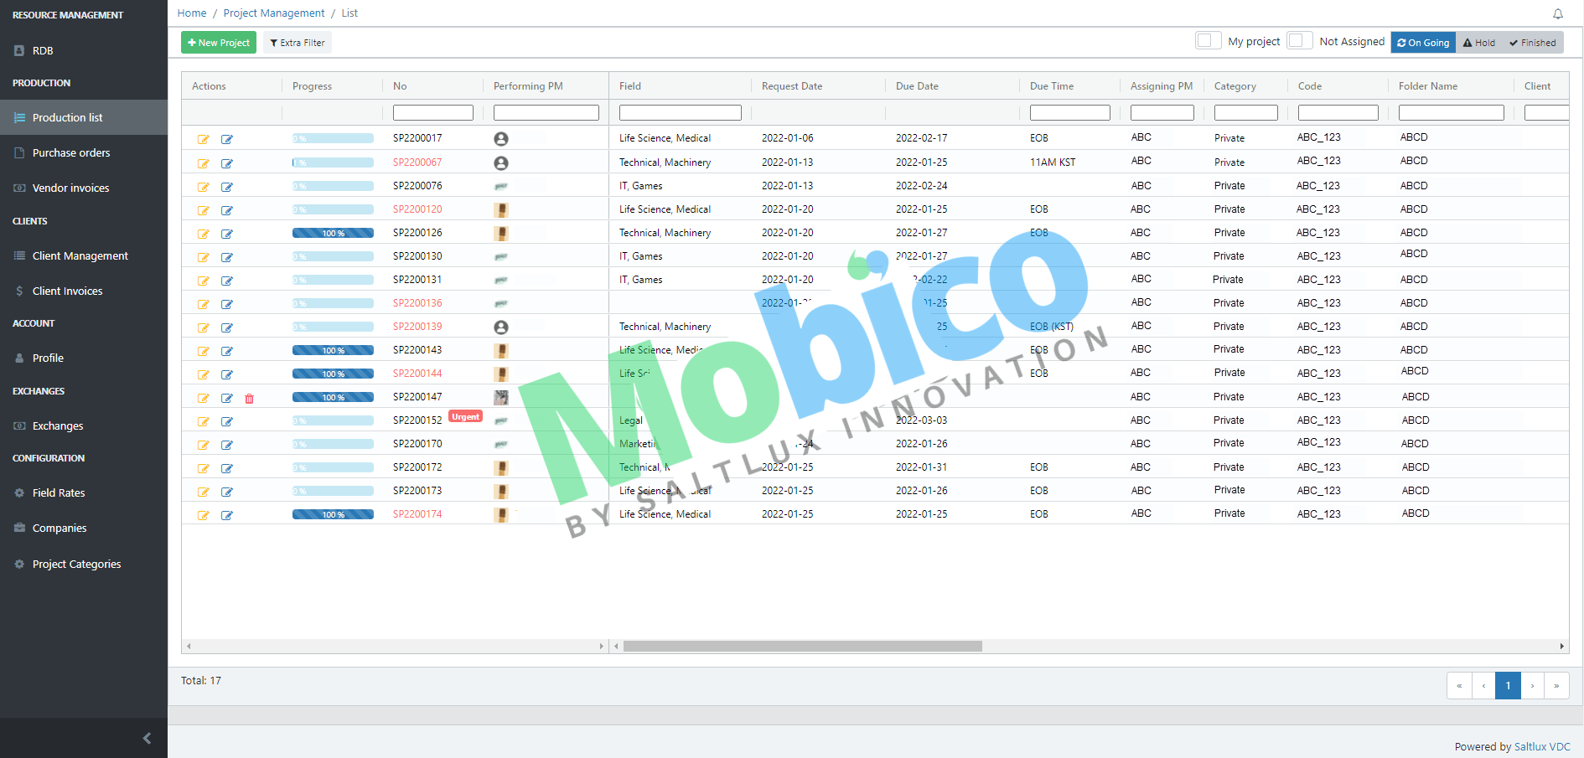Select the Purchase orders sidebar icon
This screenshot has height=758, width=1584.
19,152
